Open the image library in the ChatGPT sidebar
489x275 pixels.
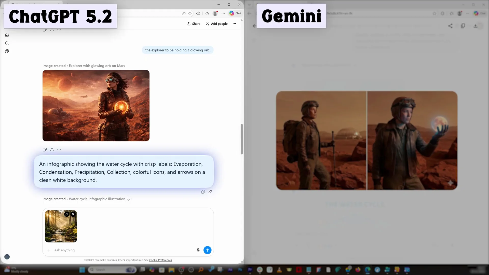click(x=7, y=51)
